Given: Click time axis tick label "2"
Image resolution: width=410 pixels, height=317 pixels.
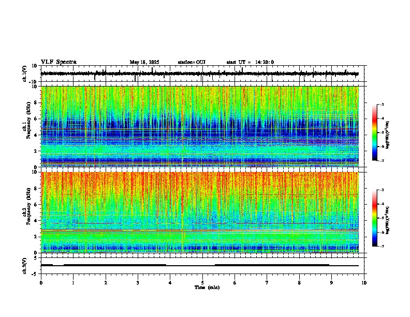Looking at the screenshot, I should tap(106, 282).
